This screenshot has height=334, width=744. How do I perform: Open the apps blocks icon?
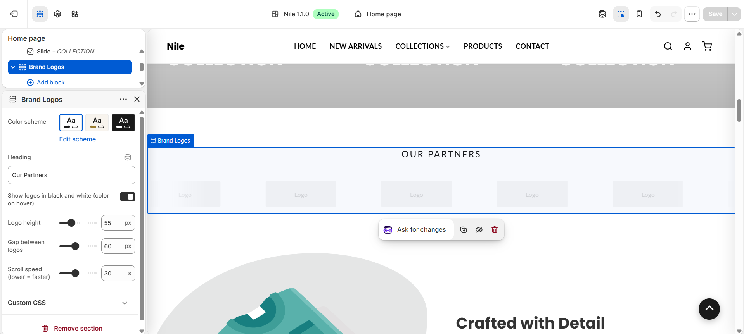(x=75, y=14)
